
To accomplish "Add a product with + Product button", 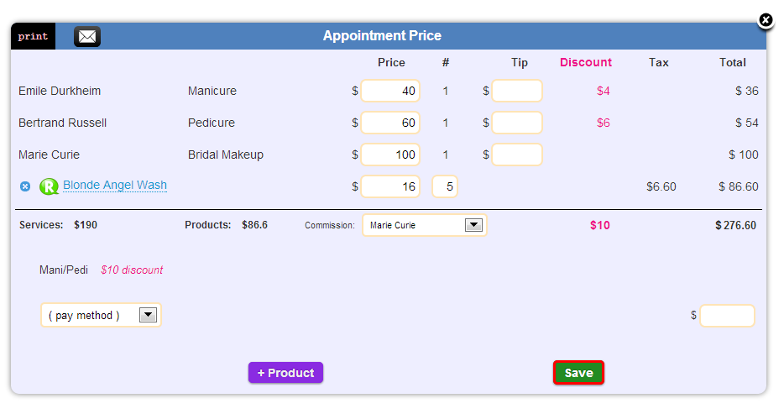I will click(285, 373).
